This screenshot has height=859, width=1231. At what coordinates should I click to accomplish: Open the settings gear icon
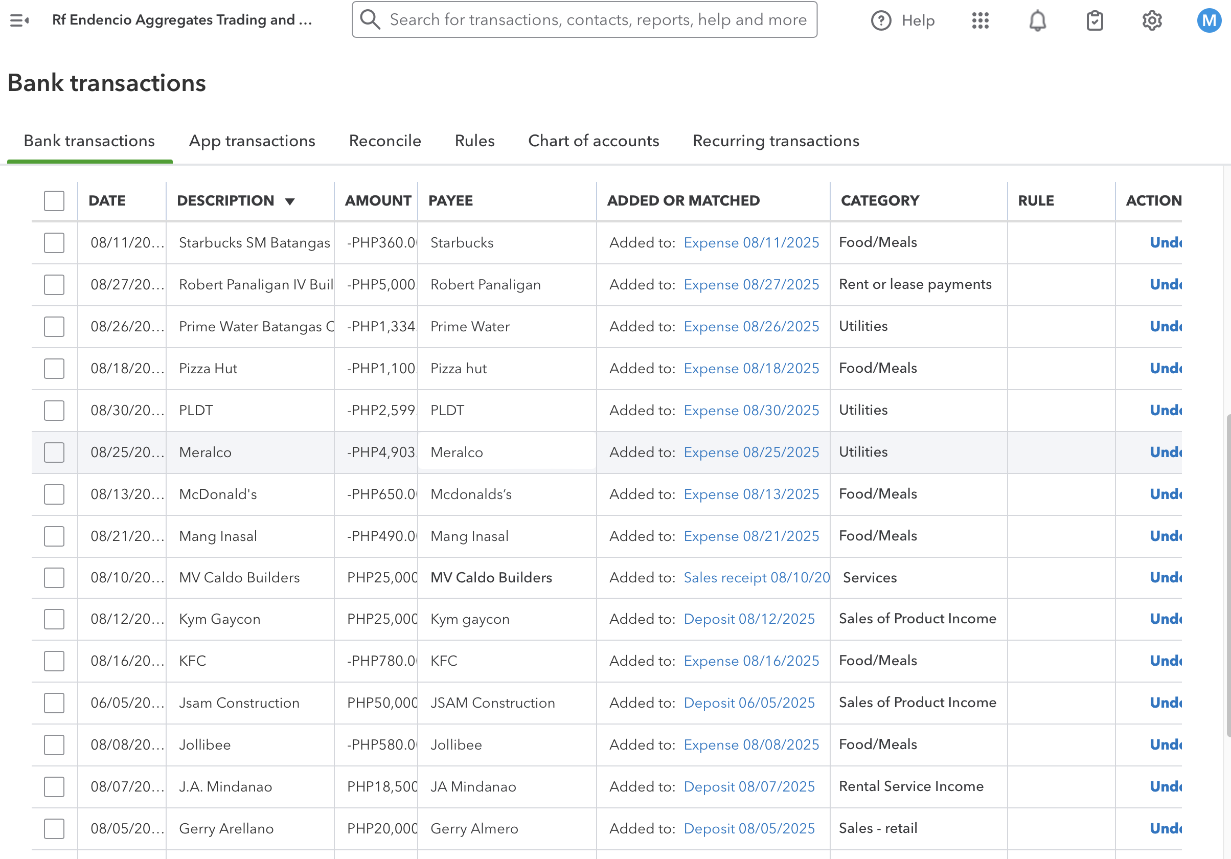(x=1151, y=20)
